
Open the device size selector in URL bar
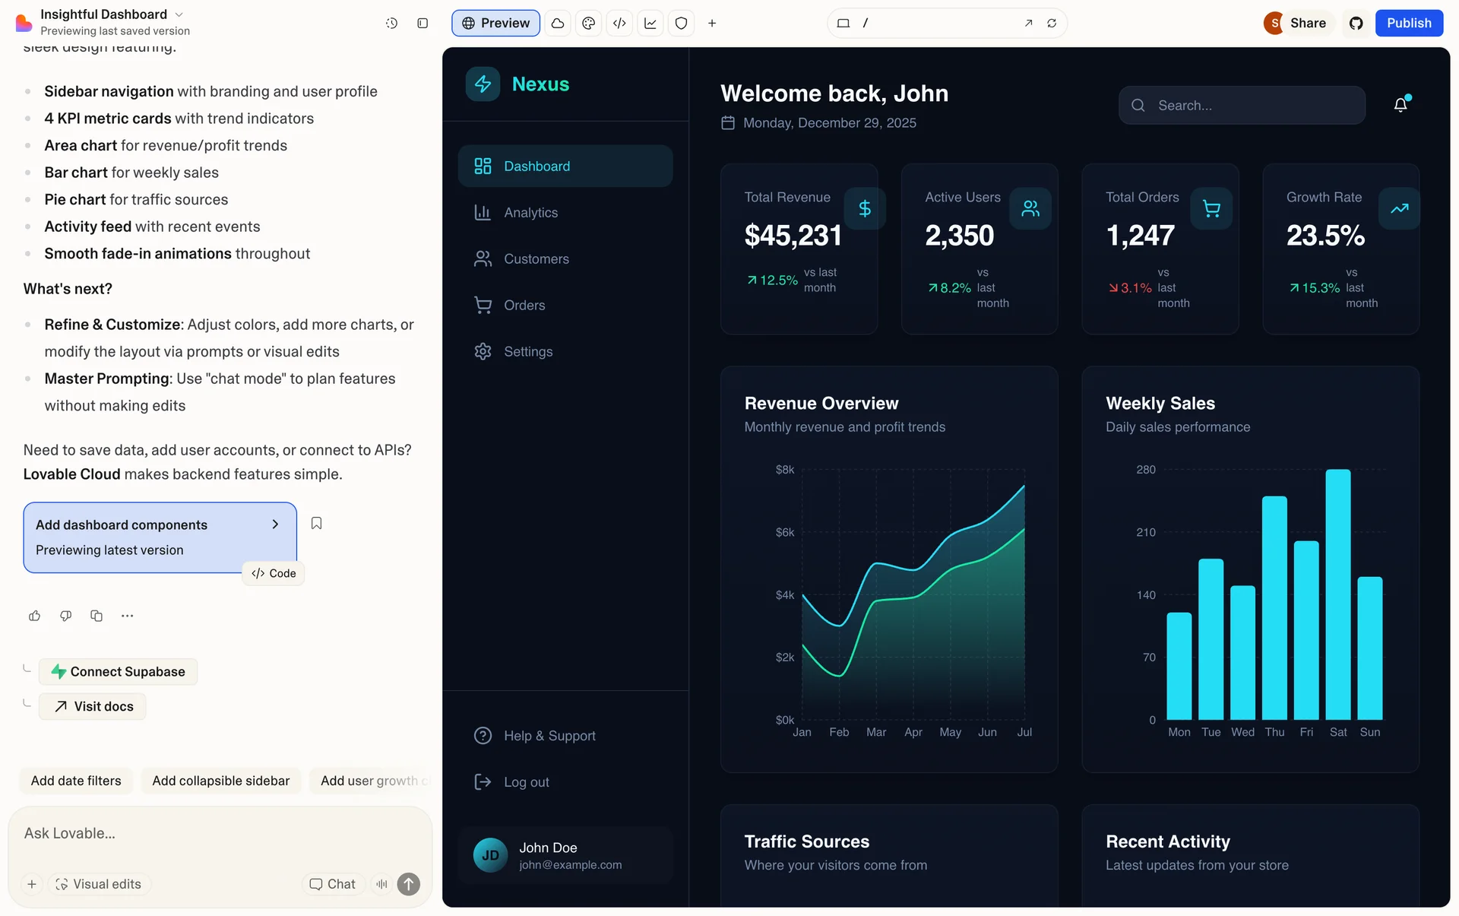coord(843,24)
